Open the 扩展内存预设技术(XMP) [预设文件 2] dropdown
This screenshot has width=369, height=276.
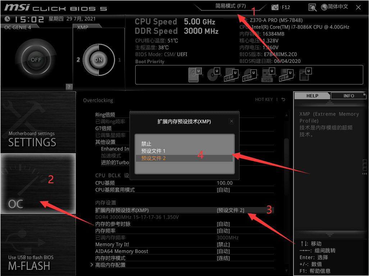231,210
